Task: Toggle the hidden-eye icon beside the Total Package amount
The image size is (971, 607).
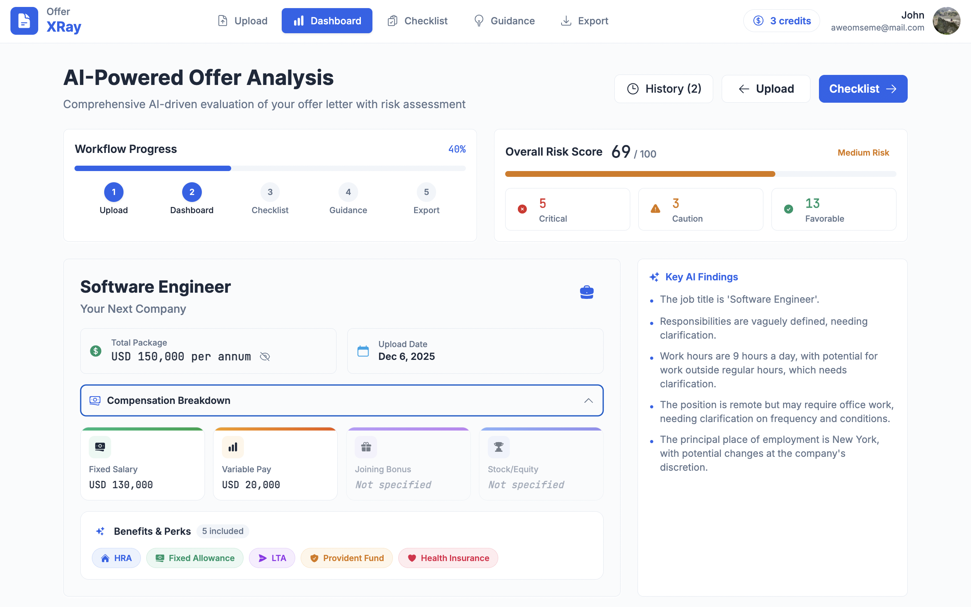Action: (x=265, y=356)
